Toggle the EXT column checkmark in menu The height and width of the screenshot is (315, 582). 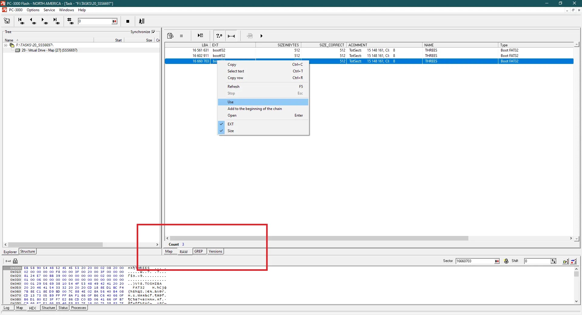point(221,124)
